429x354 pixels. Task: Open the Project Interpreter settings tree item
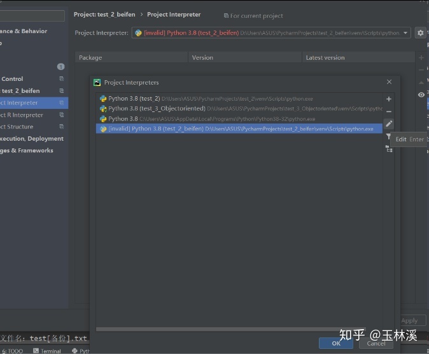click(x=34, y=103)
